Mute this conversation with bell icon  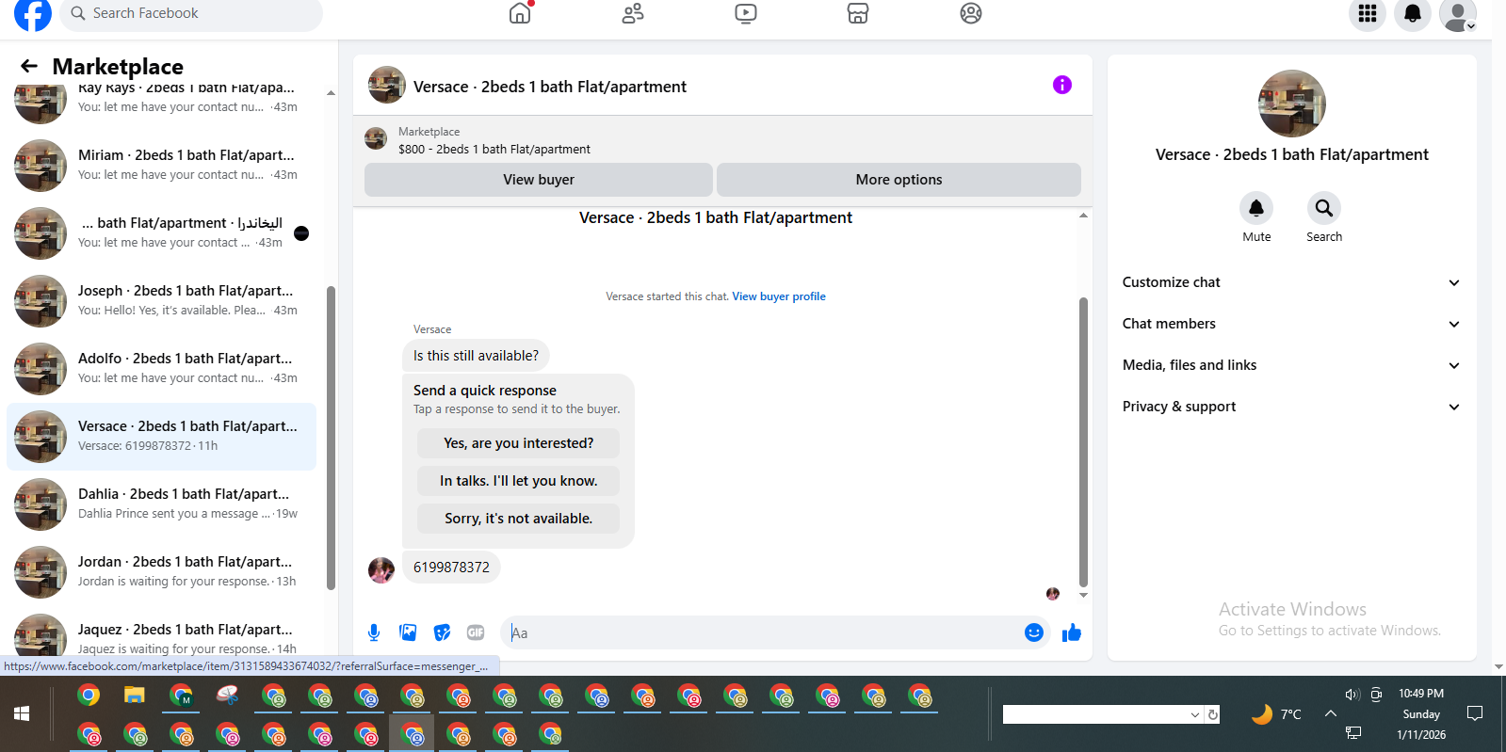pos(1256,208)
